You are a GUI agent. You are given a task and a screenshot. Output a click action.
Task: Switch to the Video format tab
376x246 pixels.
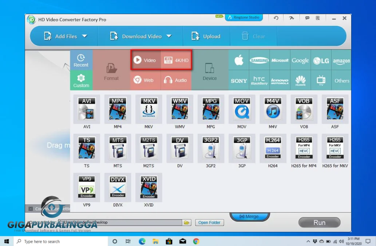click(146, 60)
